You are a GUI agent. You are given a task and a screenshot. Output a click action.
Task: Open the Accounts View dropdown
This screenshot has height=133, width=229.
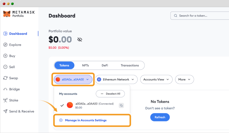(156, 79)
